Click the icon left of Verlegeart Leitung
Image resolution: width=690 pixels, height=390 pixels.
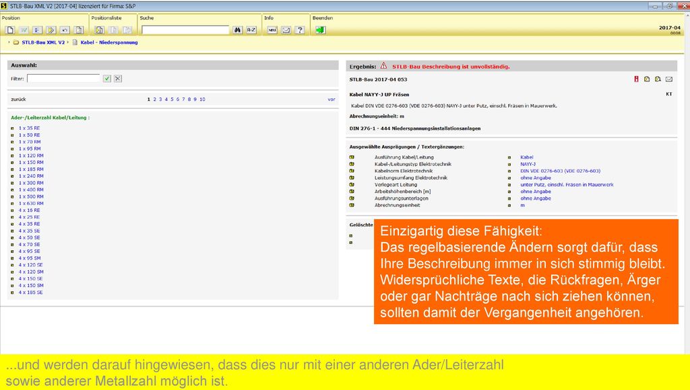(x=352, y=184)
